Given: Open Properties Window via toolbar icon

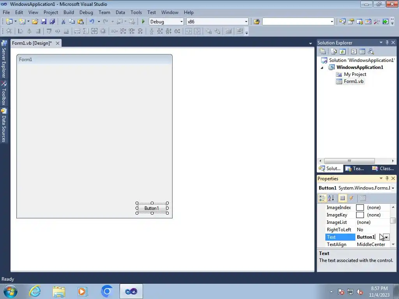Looking at the screenshot, I should (351, 22).
